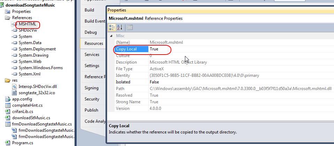This screenshot has height=146, width=334.
Task: Select the System.Windows.Forms reference
Action: [41, 68]
